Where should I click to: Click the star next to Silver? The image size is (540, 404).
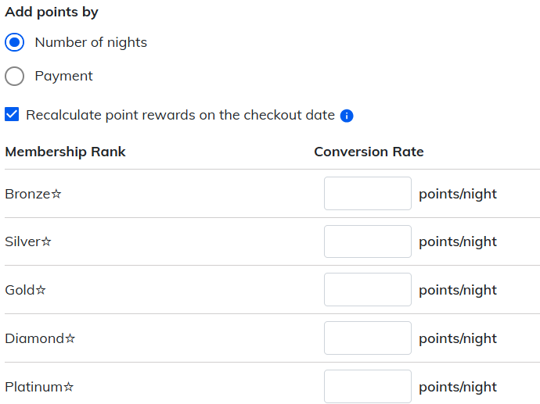(46, 242)
